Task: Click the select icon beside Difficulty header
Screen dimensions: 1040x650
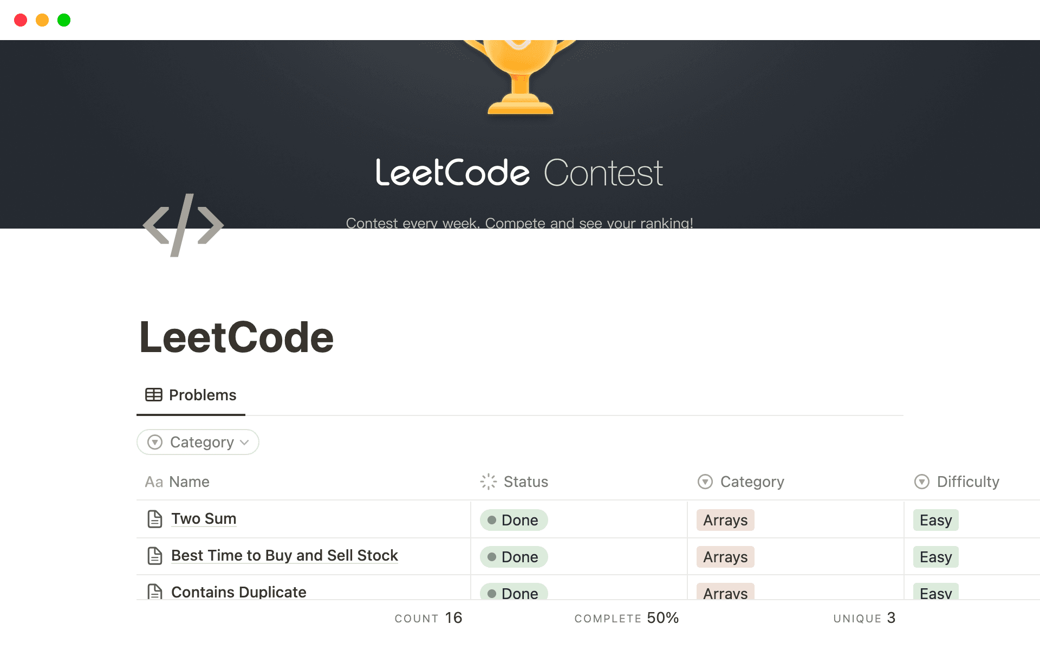Action: point(922,482)
